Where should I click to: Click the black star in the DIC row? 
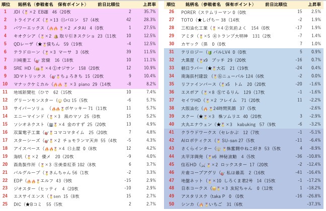(x=28, y=204)
